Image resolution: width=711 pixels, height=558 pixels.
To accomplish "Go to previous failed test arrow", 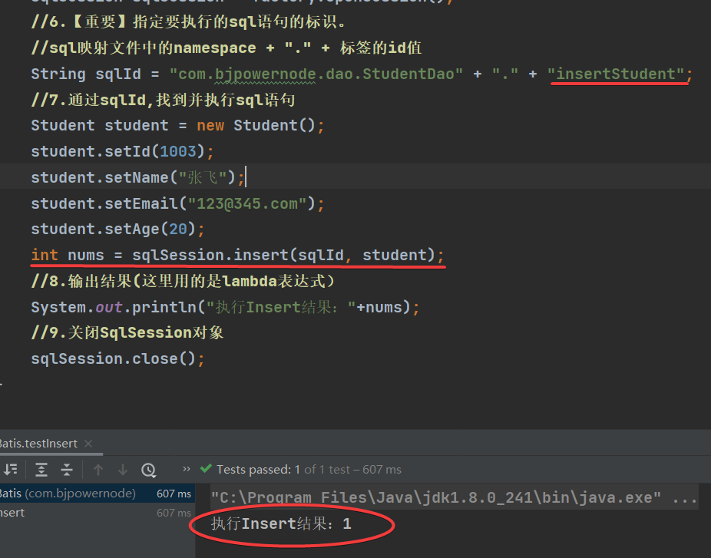I will click(98, 470).
